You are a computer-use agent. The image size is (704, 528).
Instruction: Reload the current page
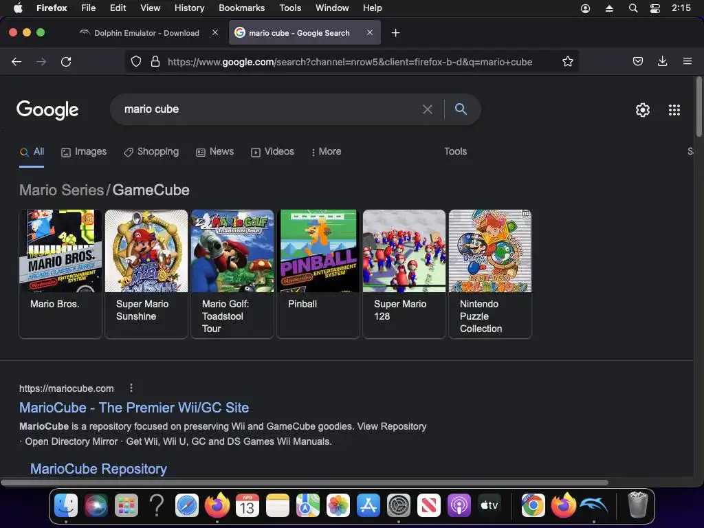point(66,61)
